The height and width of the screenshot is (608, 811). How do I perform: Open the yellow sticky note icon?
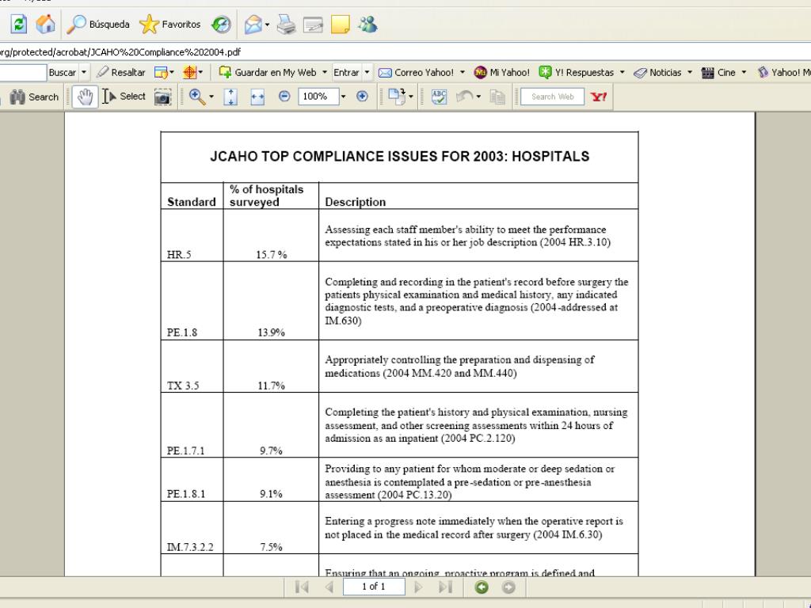pyautogui.click(x=340, y=24)
